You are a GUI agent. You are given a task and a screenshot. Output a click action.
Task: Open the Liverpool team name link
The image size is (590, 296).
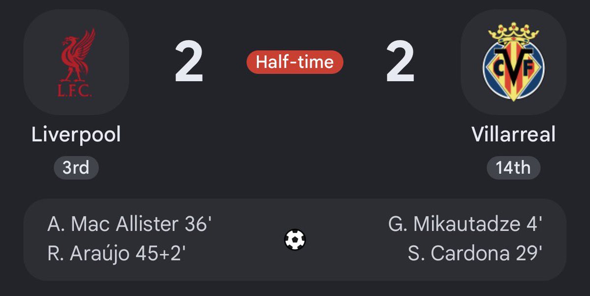pos(76,135)
